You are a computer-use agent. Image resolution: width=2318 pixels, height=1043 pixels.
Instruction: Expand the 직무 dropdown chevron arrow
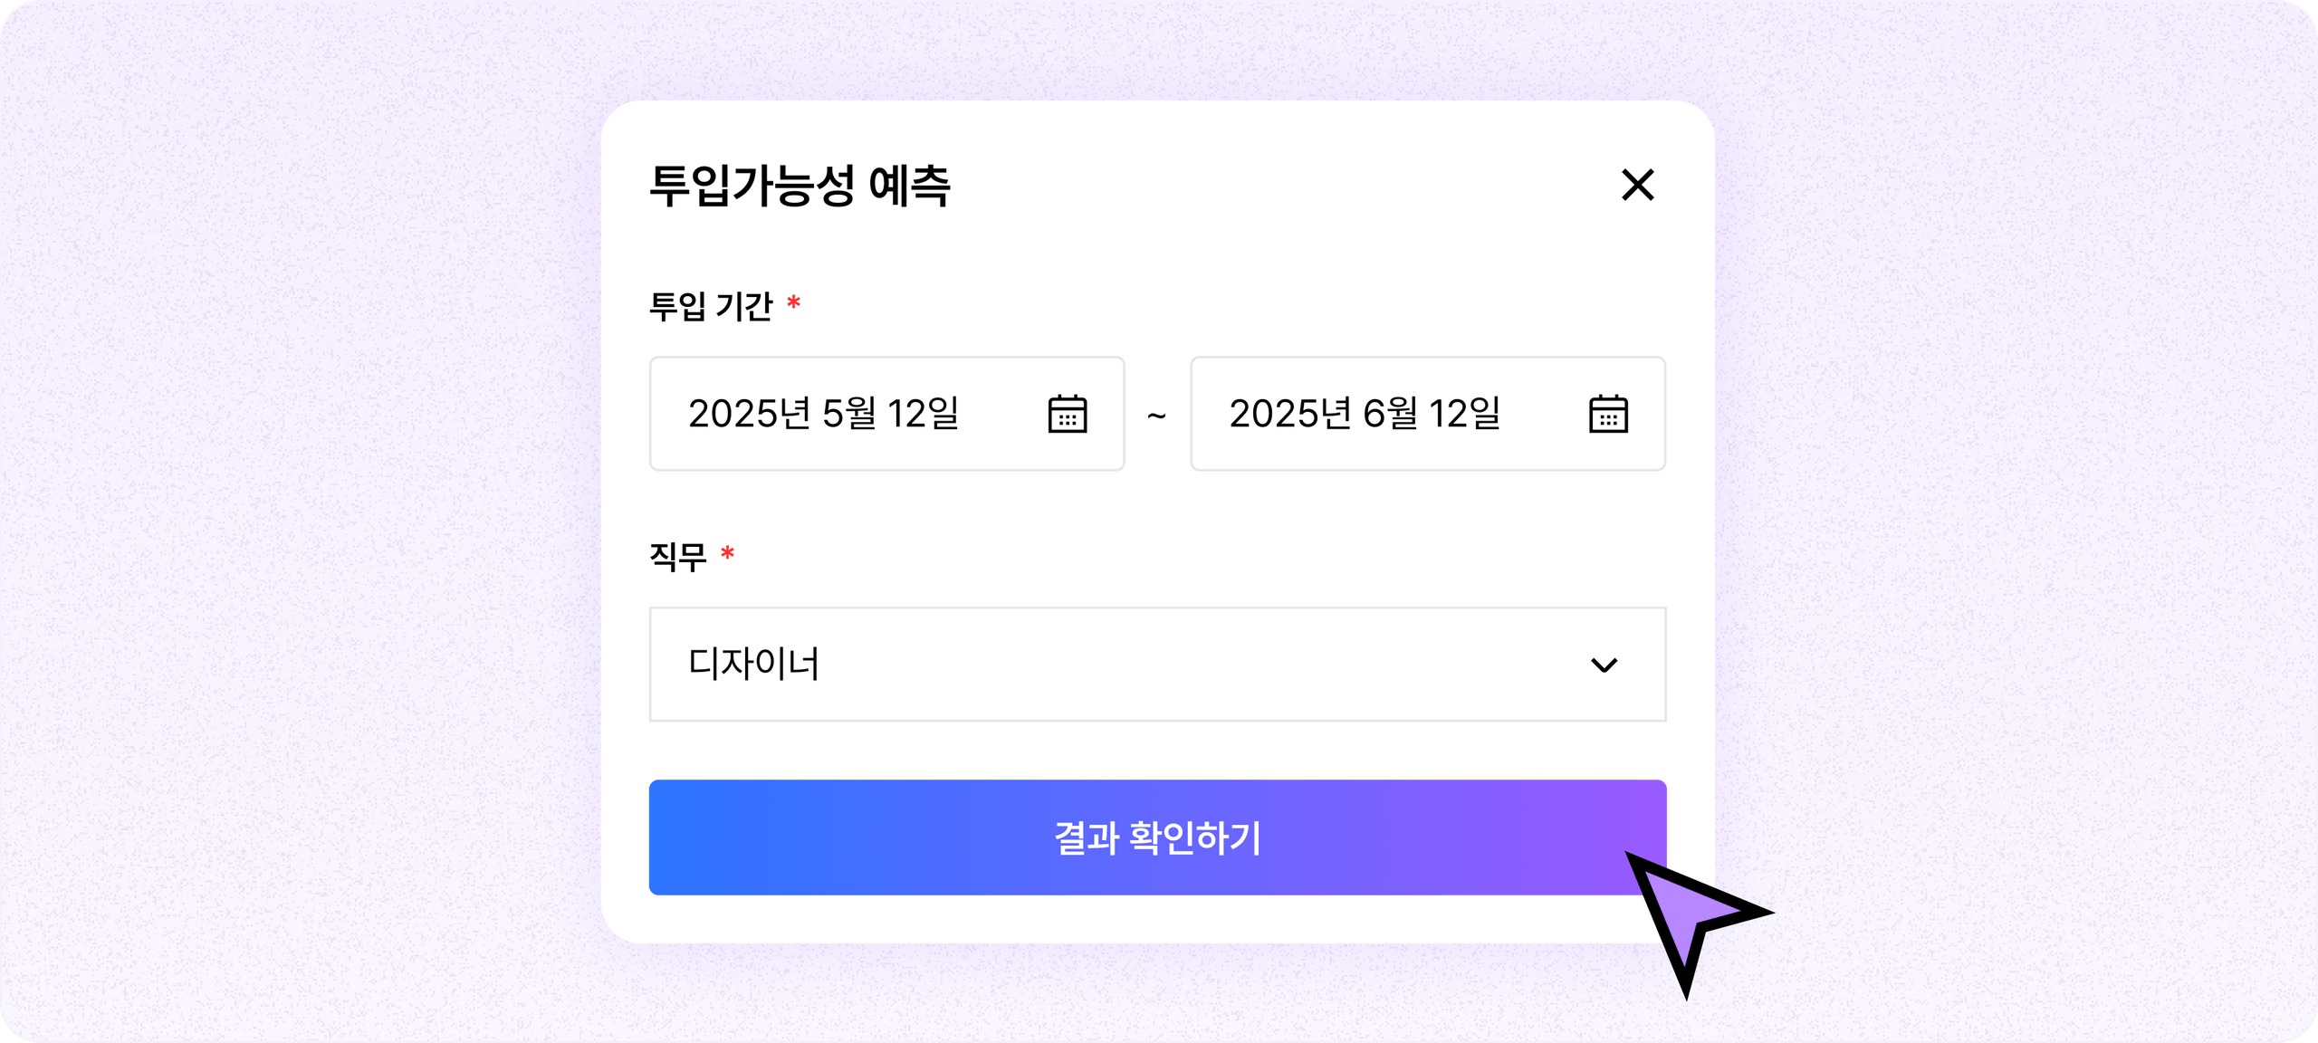[x=1604, y=665]
